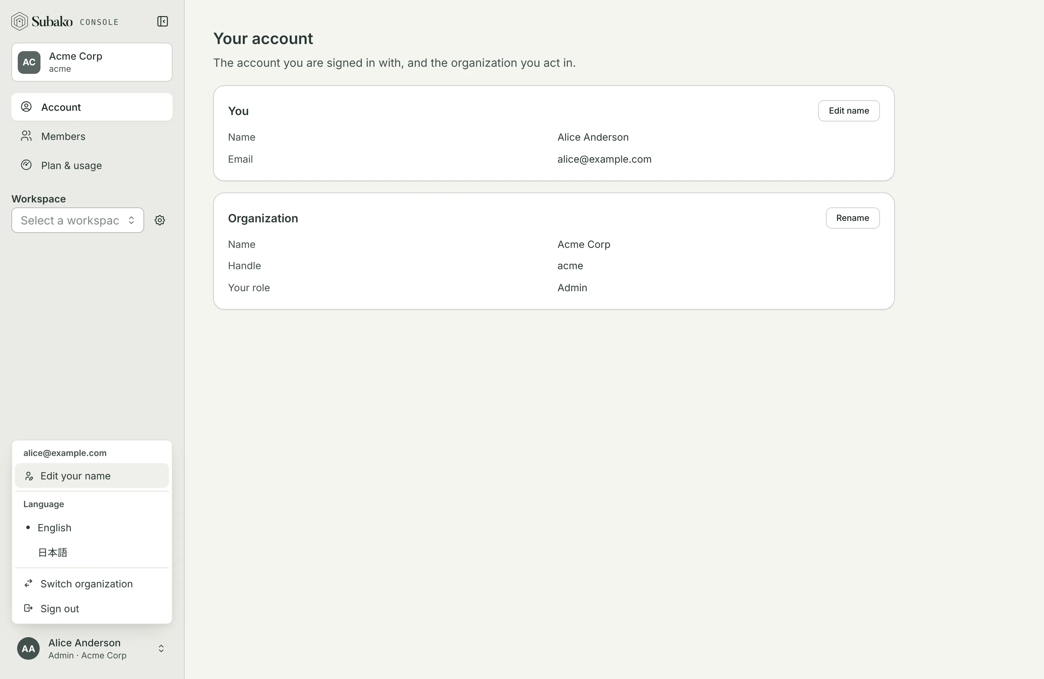
Task: Click the Account person icon in sidebar
Action: click(x=26, y=107)
